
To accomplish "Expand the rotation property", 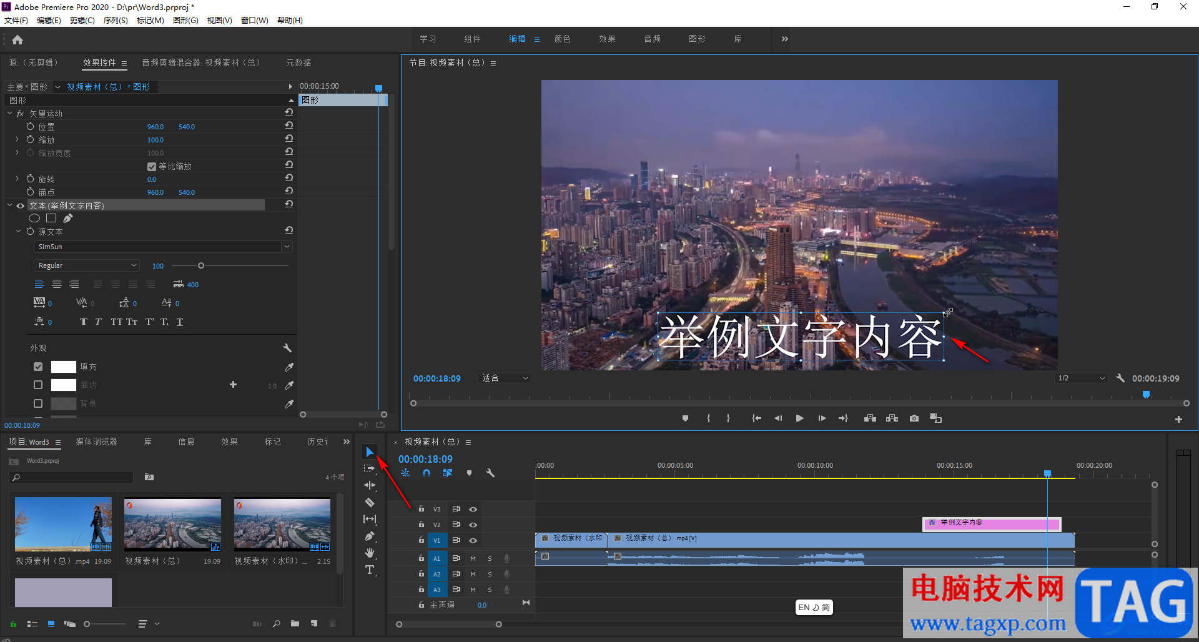I will coord(17,179).
